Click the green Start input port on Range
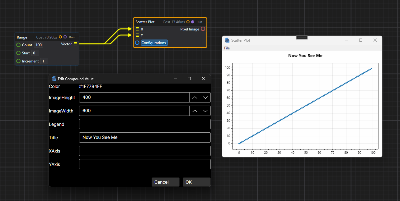 [x=19, y=53]
